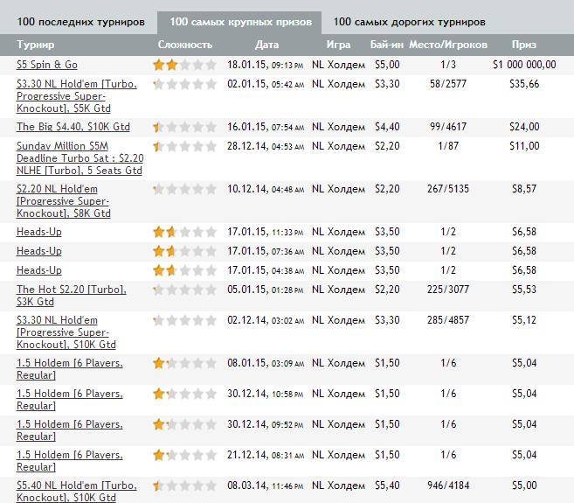Click star rating for 1.5 Holdem on 08.01.15
The image size is (574, 503).
(x=184, y=363)
